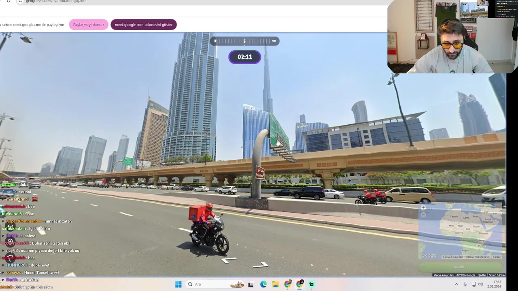
Task: Click the Google logo on the map
Action: (x=429, y=255)
